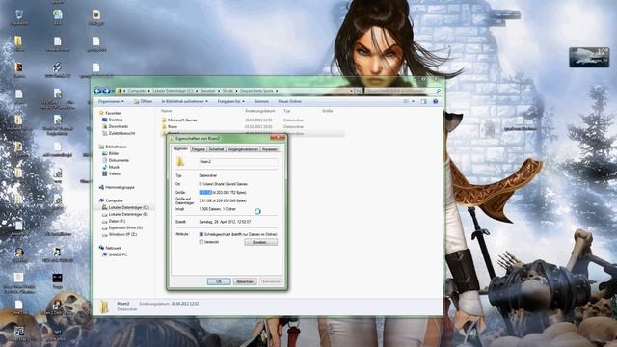617x347 pixels.
Task: Switch to the Allgemein tab
Action: tap(180, 149)
